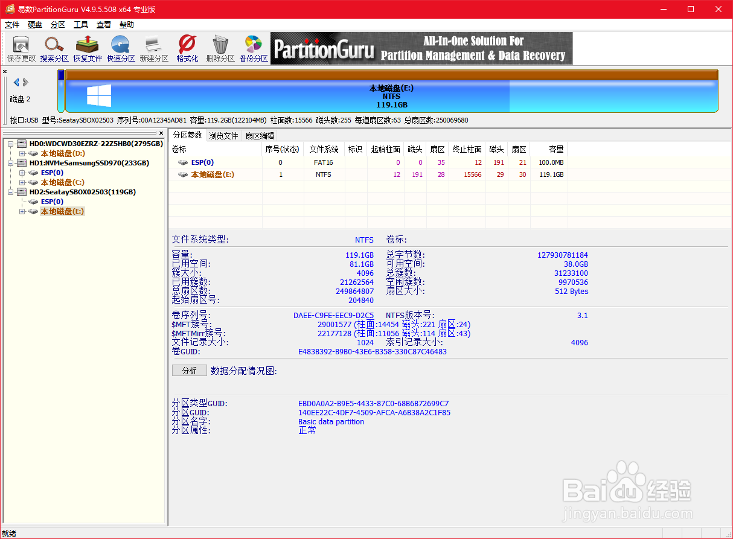Open the Recover Files (恢复文件) tool
The width and height of the screenshot is (733, 539).
tap(88, 49)
